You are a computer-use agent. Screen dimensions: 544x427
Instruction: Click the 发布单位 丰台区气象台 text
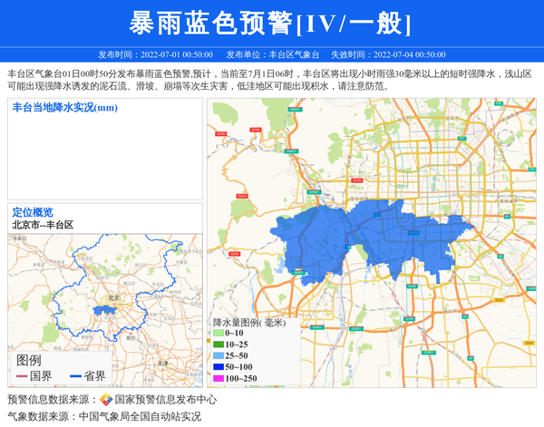point(272,54)
